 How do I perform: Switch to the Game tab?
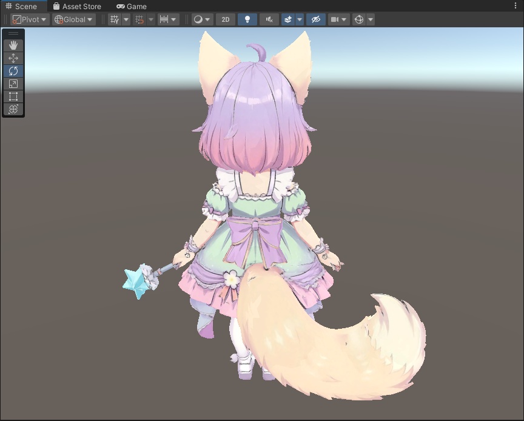(133, 6)
